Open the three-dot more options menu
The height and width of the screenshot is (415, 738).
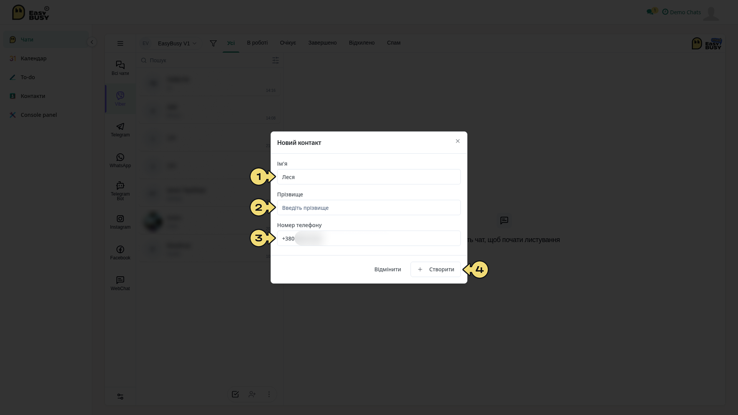269,394
